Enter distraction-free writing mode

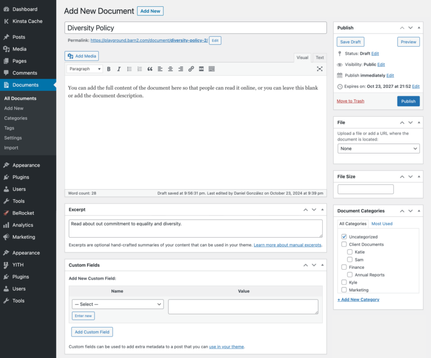click(x=320, y=69)
